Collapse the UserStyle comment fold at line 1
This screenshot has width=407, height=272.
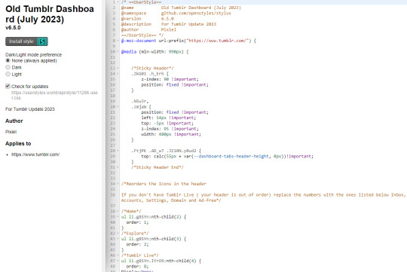click(118, 2)
